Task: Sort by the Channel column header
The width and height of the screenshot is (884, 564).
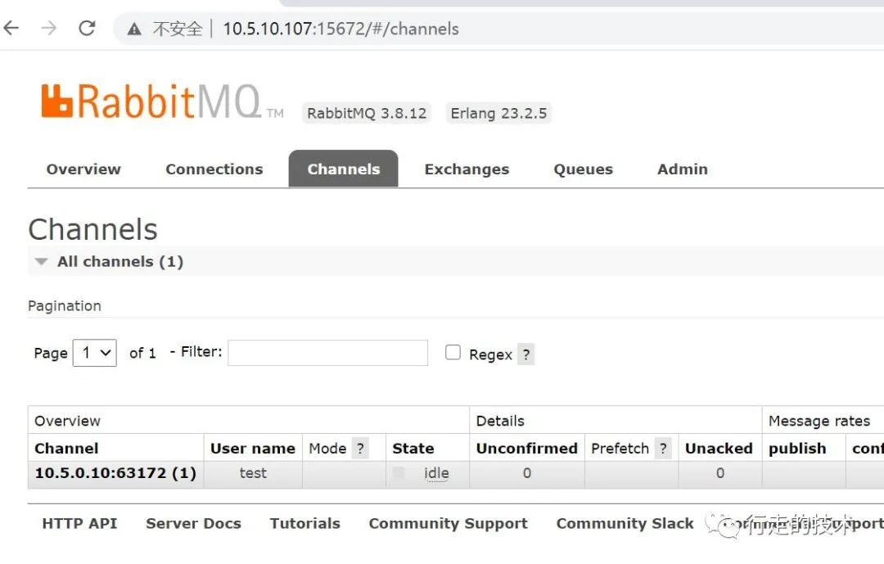Action: tap(66, 449)
